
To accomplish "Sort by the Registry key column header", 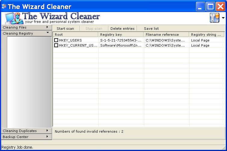I will (121, 35).
